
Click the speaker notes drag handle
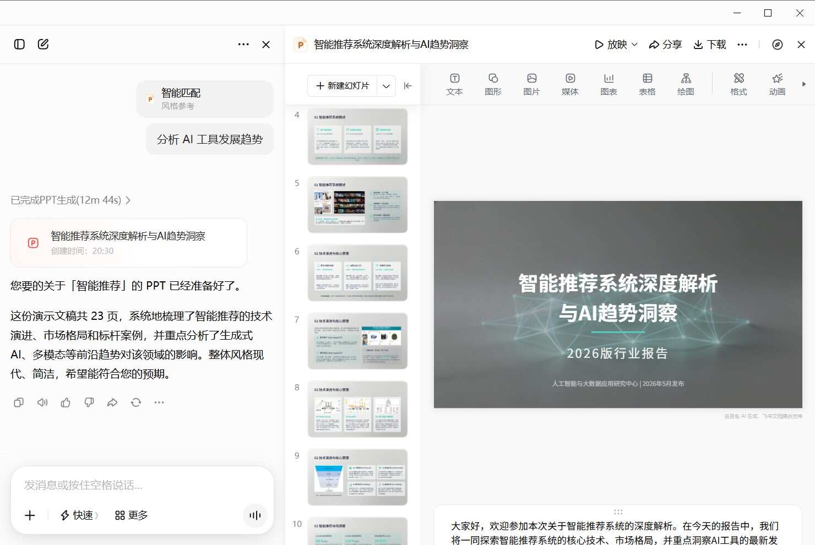(x=618, y=512)
